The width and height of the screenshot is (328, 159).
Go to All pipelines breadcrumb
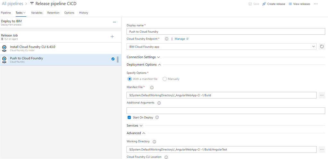coord(13,4)
